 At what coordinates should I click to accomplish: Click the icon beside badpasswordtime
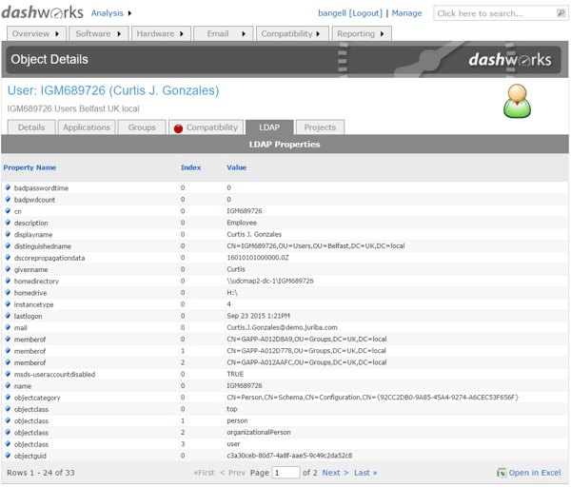8,187
